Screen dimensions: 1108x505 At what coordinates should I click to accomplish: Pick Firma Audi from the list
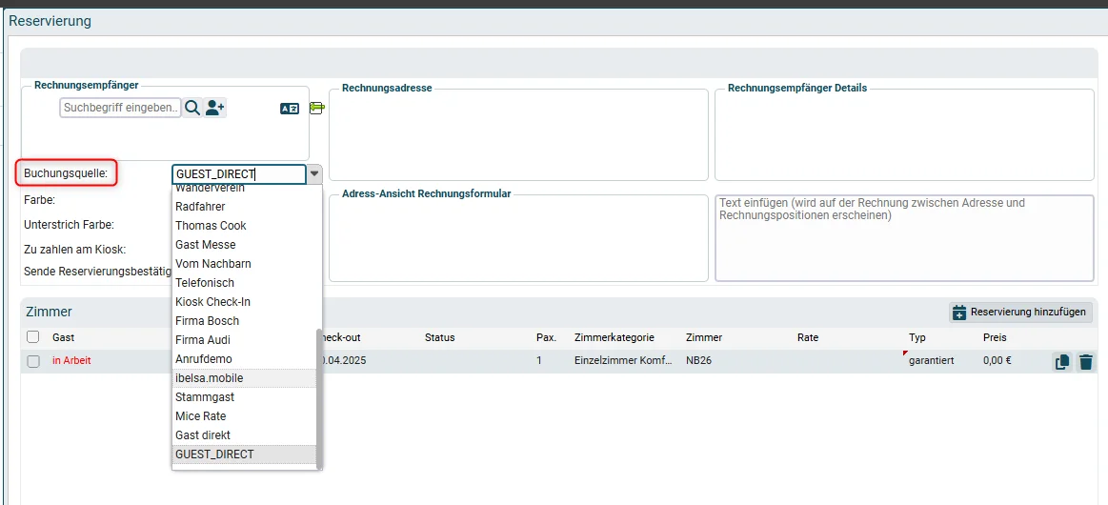tap(244, 340)
